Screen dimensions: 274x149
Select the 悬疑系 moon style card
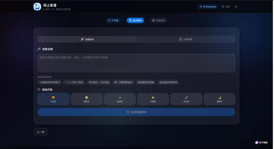pos(219,99)
